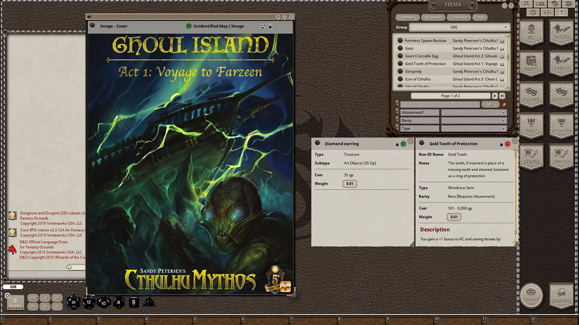Click the All filter button in Items
The height and width of the screenshot is (325, 579).
point(490,104)
